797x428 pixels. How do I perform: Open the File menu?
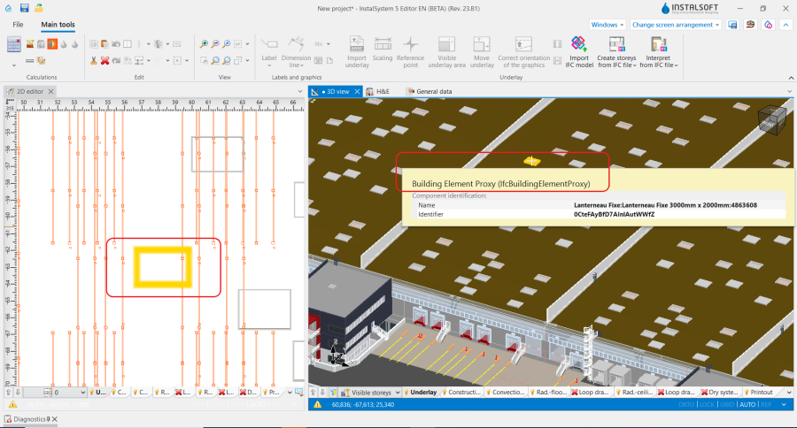point(18,25)
